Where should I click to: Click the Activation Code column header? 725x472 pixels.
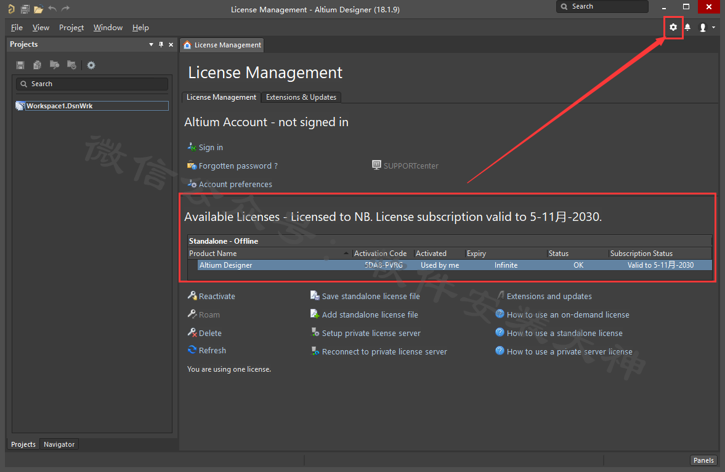click(383, 254)
